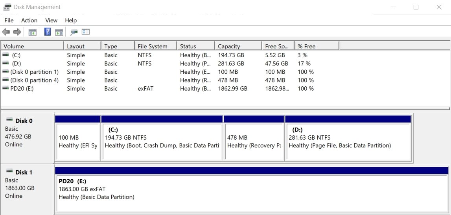Sort by the File System column header

[x=155, y=46]
